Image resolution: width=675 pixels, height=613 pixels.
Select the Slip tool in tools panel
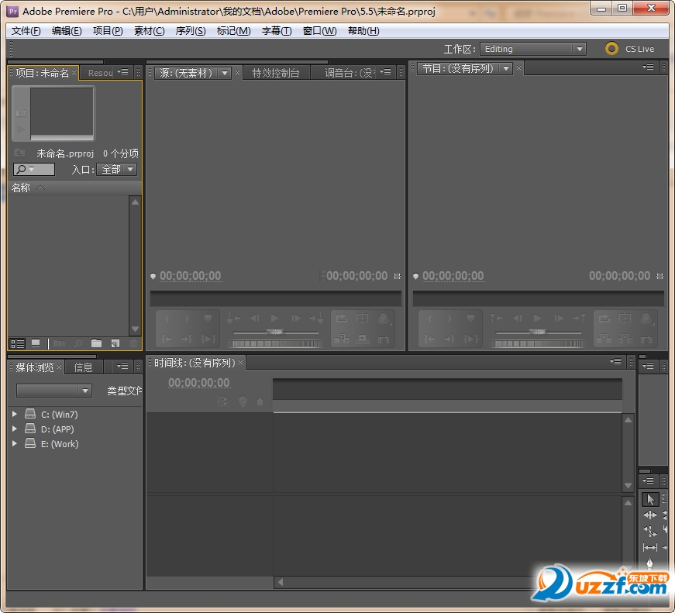650,547
